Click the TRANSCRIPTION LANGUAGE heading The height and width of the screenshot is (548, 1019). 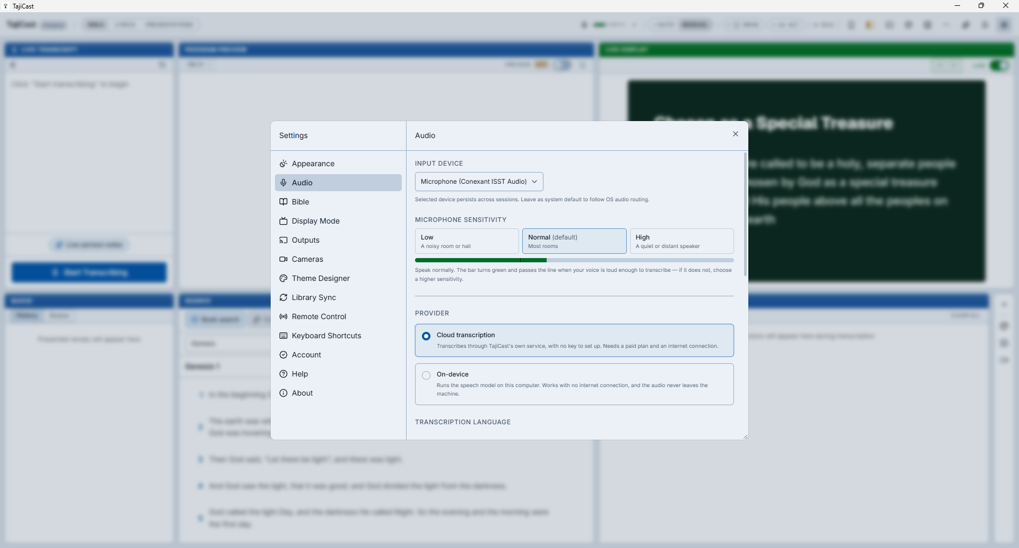click(463, 422)
